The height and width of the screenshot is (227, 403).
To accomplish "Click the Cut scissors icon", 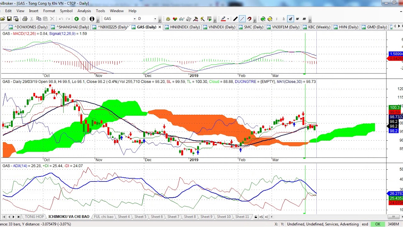I will pyautogui.click(x=32, y=19).
